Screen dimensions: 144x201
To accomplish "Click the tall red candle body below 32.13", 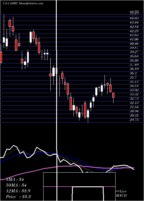I will click(x=85, y=110).
